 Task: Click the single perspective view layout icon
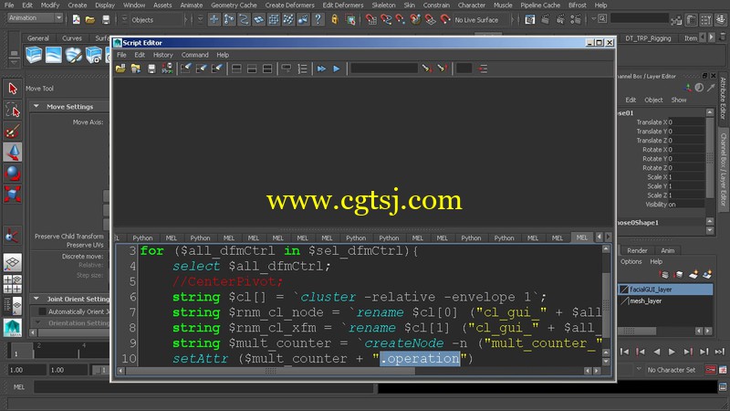[13, 263]
